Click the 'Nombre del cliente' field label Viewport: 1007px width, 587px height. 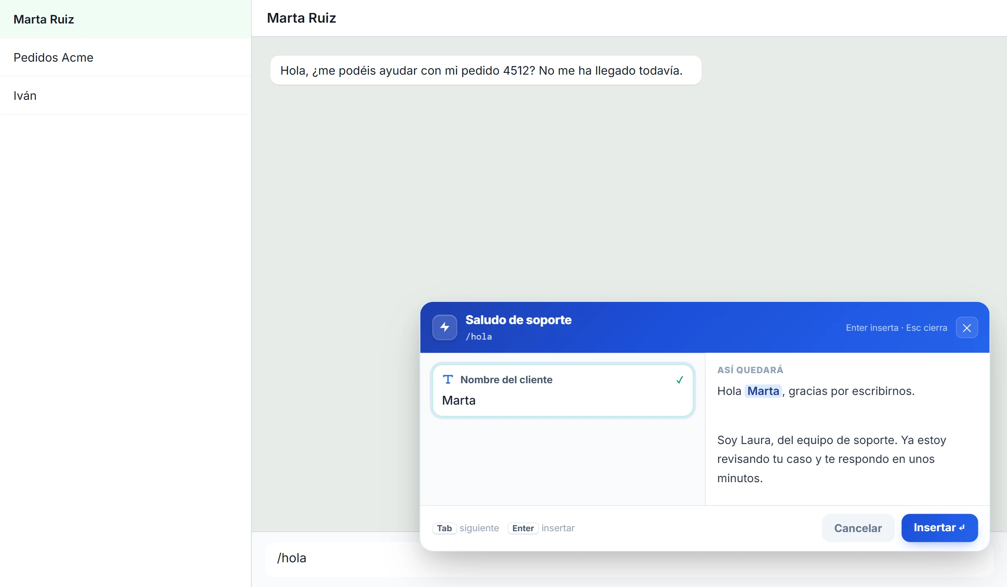coord(506,379)
